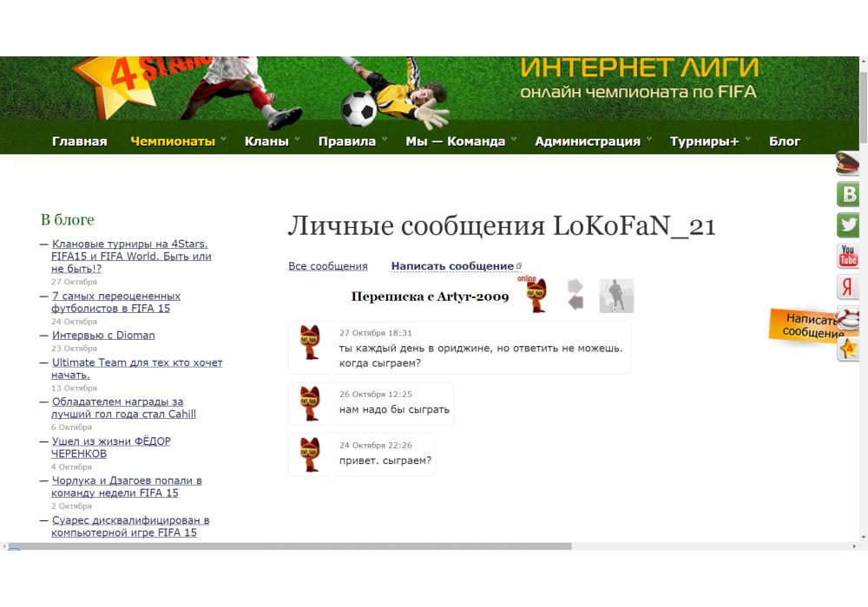The height and width of the screenshot is (607, 868).
Task: Click avatar beside 26 Октября 12:25 message
Action: click(x=310, y=403)
